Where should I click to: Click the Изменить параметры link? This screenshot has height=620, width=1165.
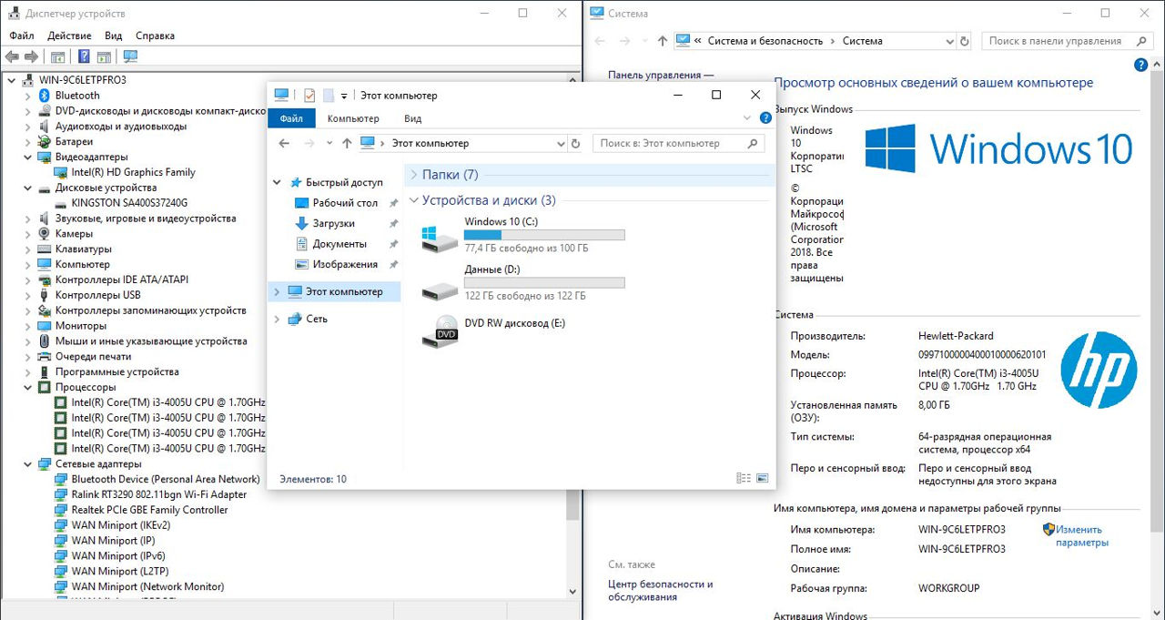coord(1081,535)
